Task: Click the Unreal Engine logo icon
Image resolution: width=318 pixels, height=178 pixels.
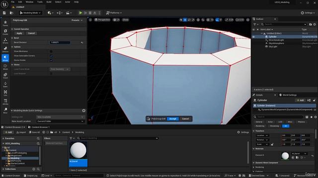Action: coord(4,4)
